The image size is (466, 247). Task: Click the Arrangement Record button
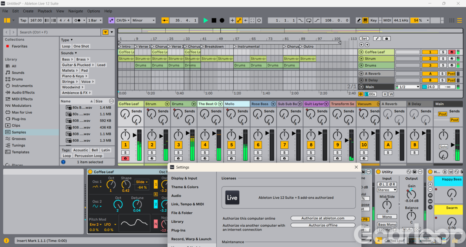[222, 21]
